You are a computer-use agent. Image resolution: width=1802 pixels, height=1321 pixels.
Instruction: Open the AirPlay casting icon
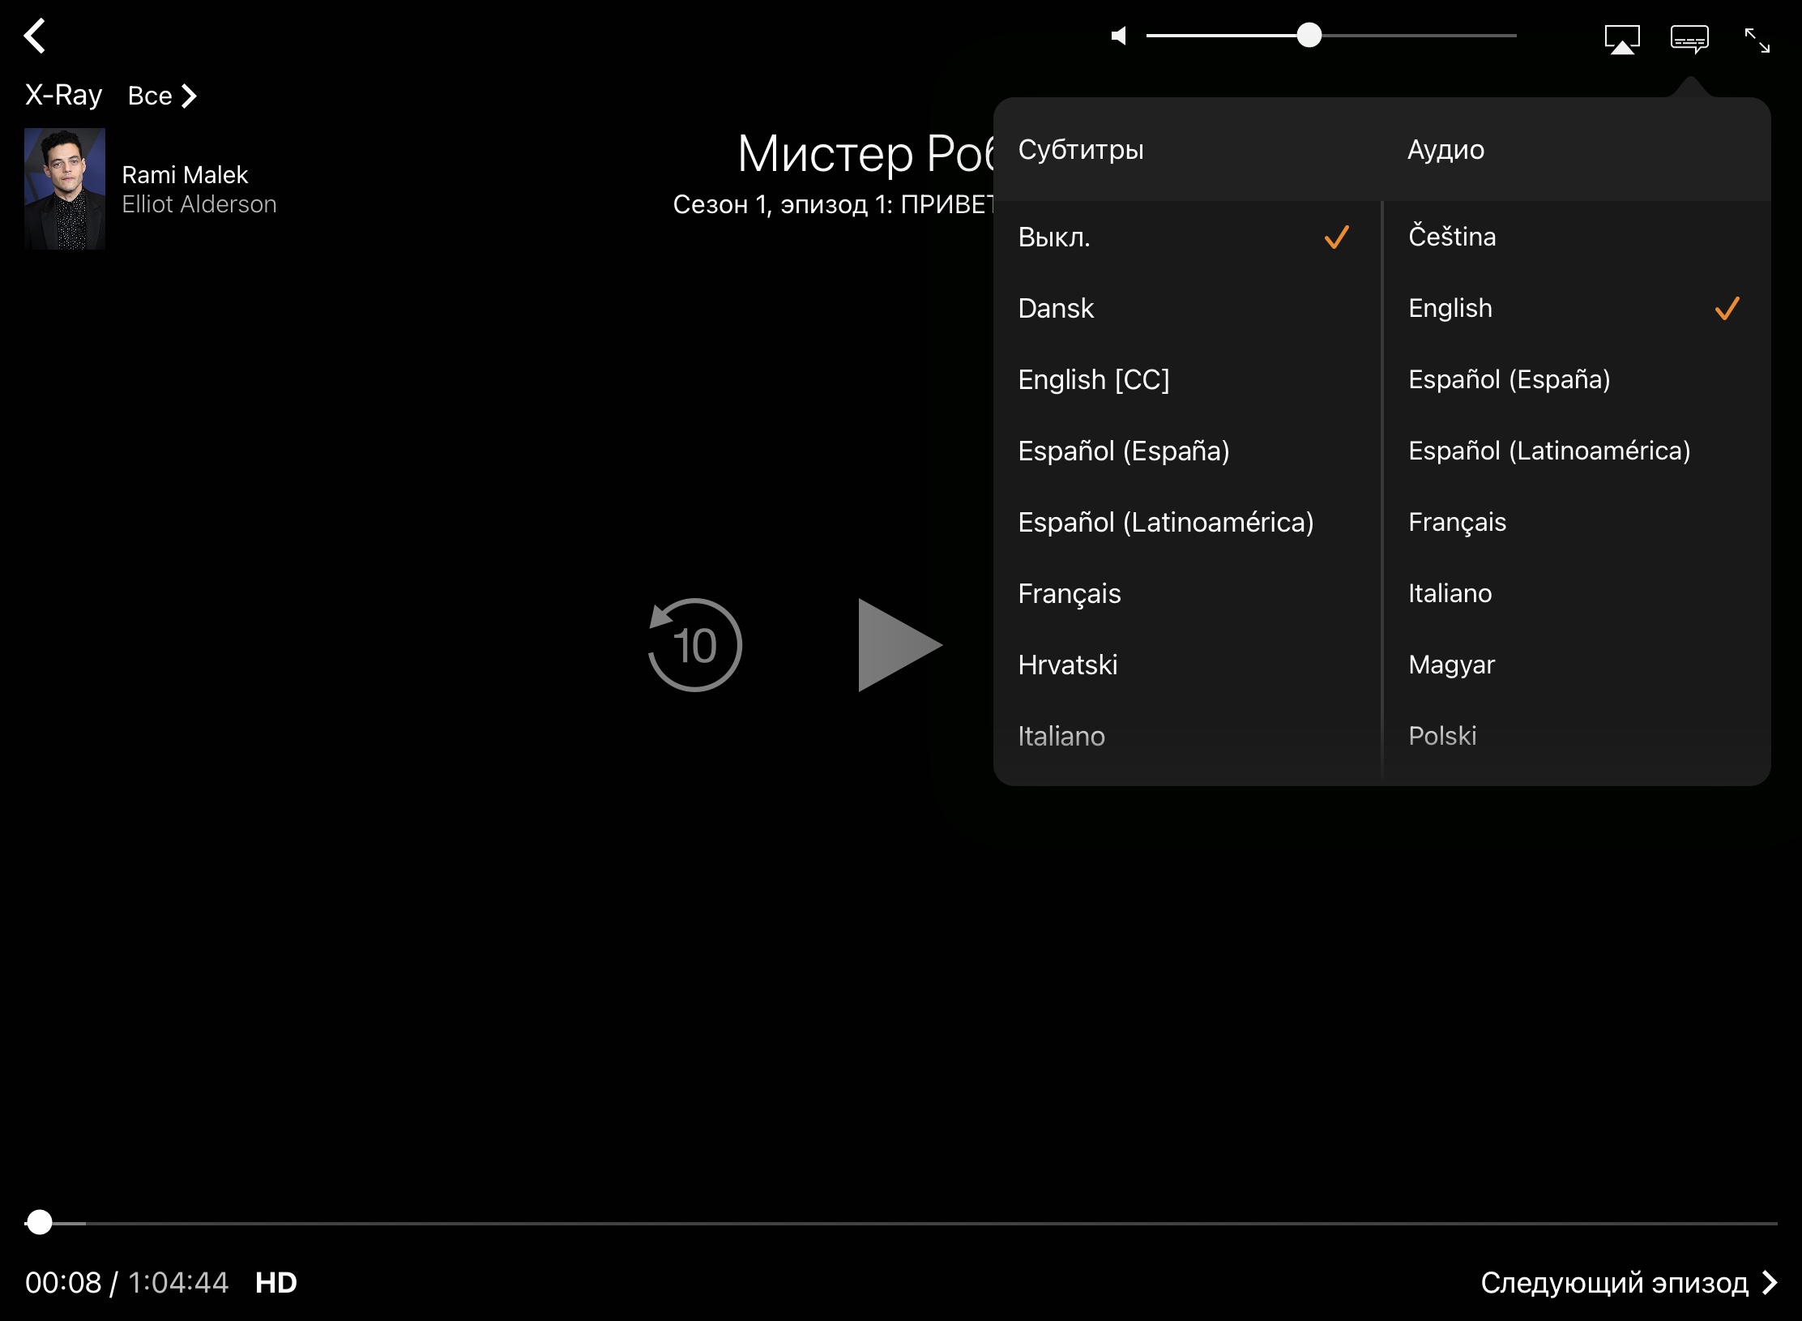(1621, 39)
